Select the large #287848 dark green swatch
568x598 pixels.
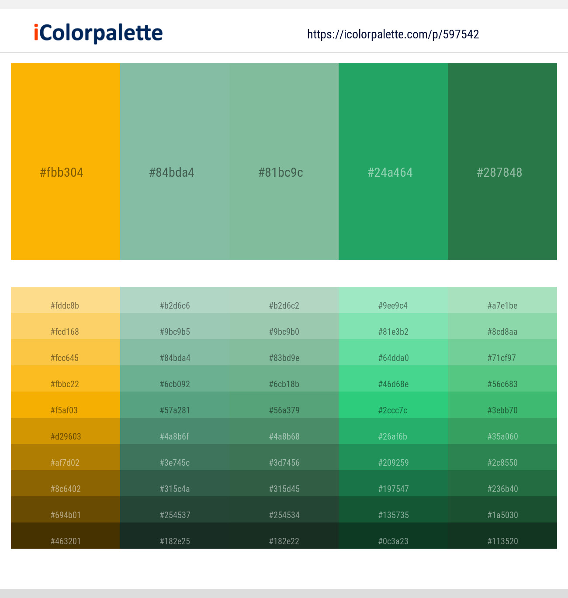(x=502, y=162)
